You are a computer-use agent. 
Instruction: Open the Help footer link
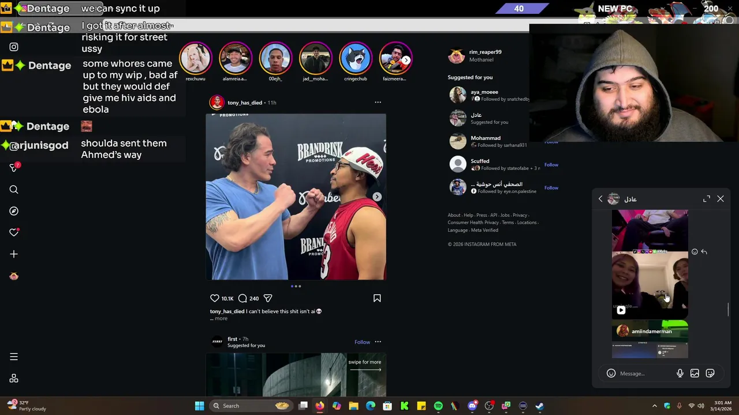click(x=468, y=215)
